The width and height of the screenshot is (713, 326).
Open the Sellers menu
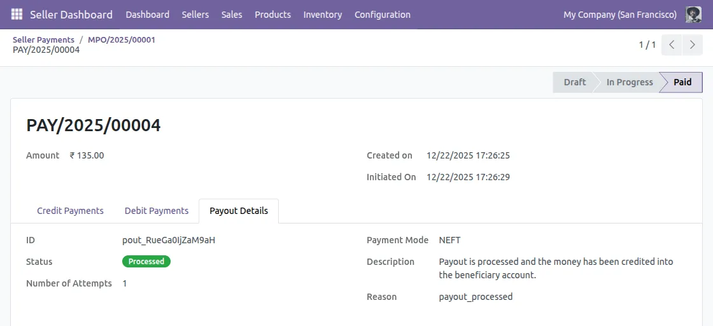195,15
